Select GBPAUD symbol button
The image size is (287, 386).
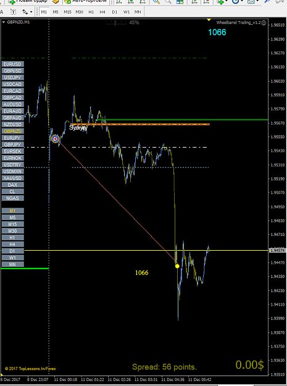(13, 118)
